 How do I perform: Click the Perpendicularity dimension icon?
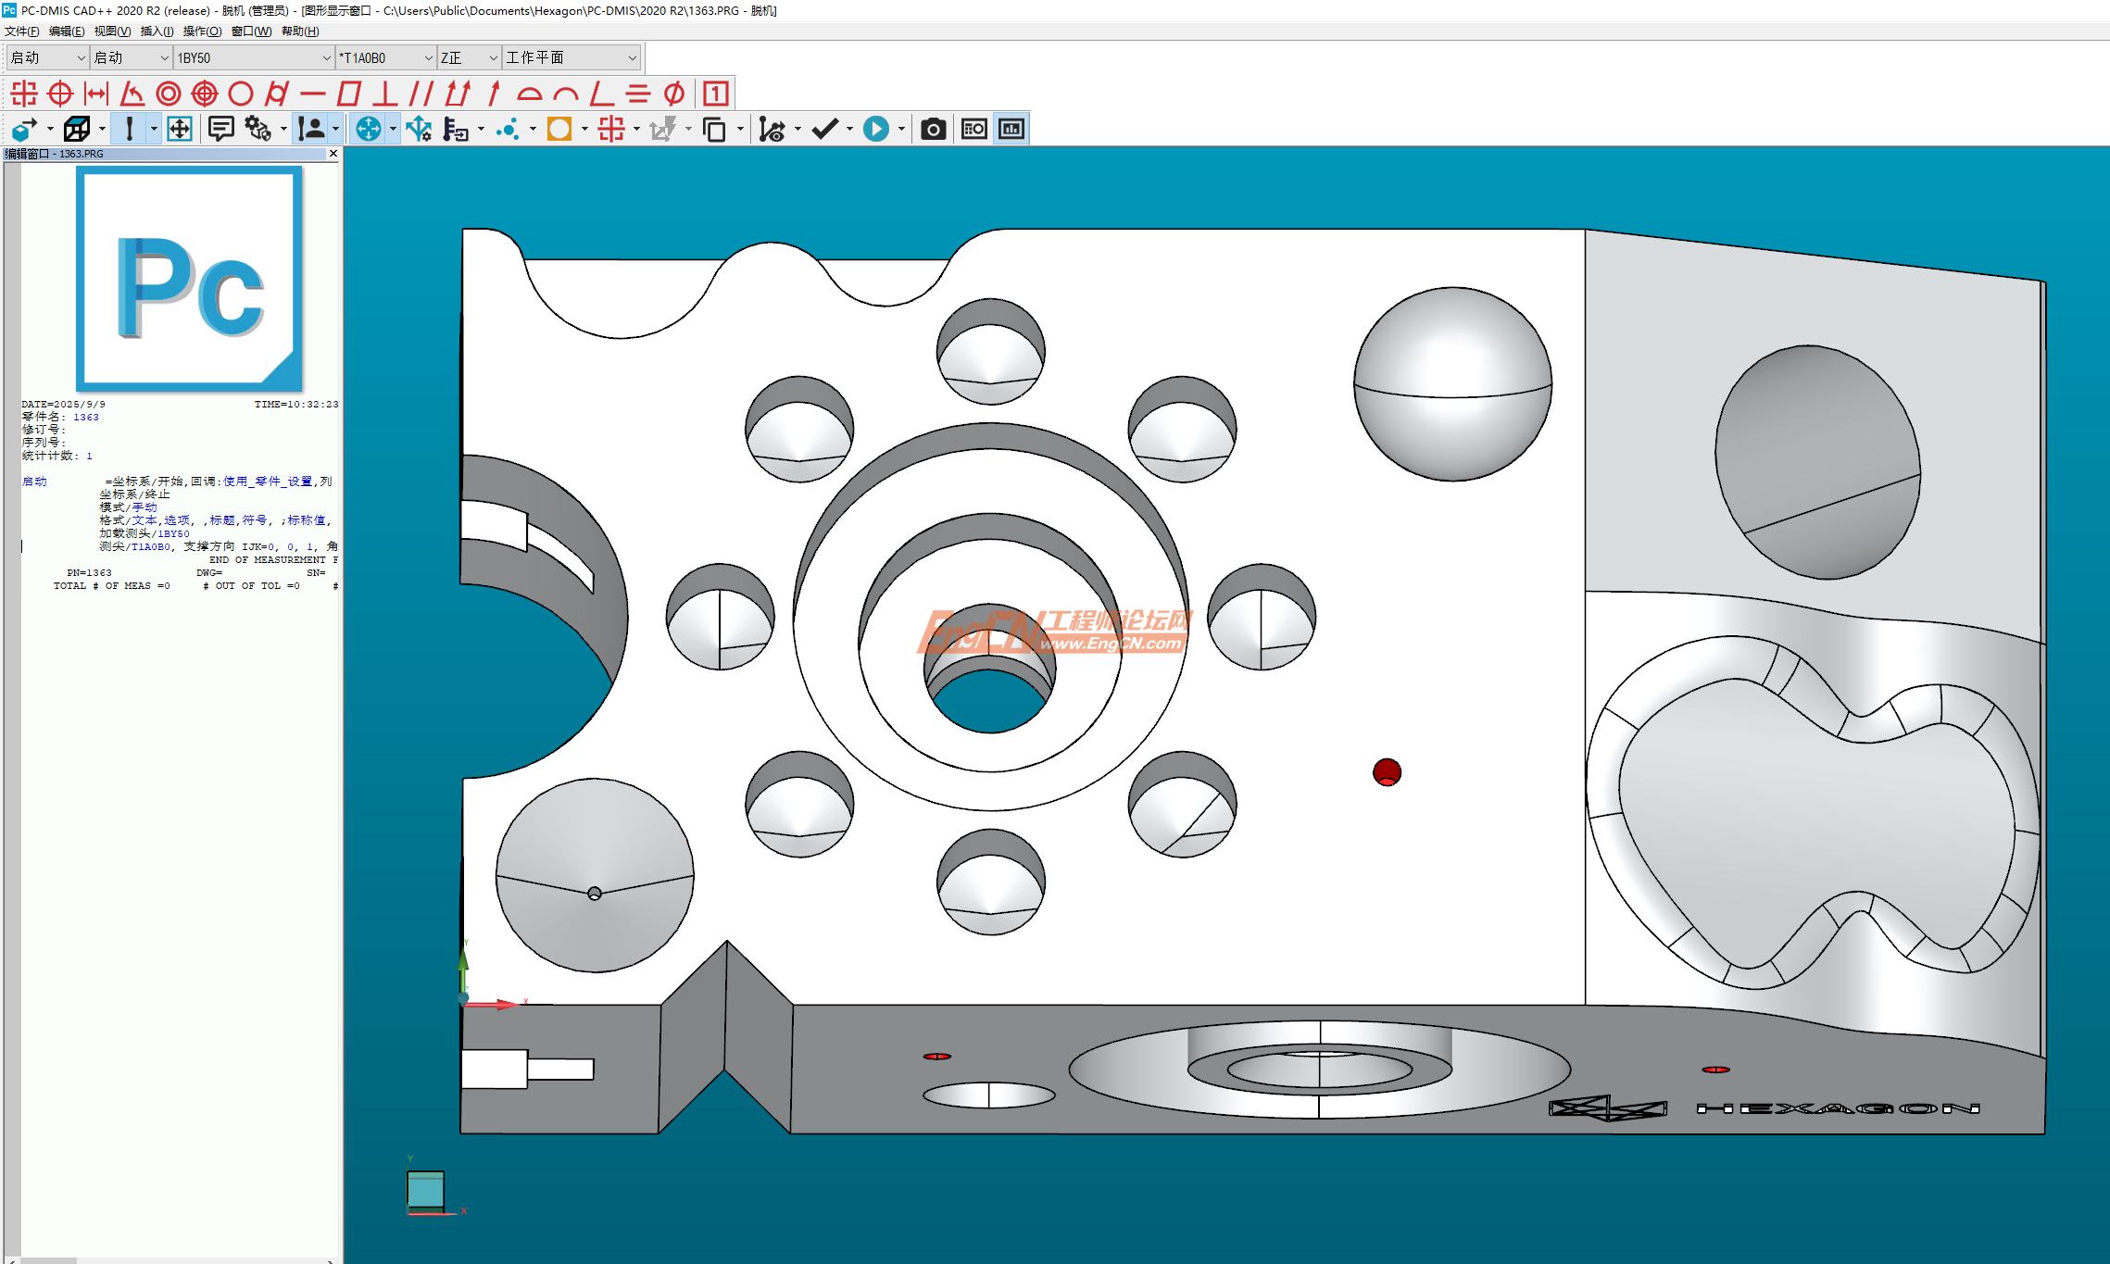(x=384, y=94)
